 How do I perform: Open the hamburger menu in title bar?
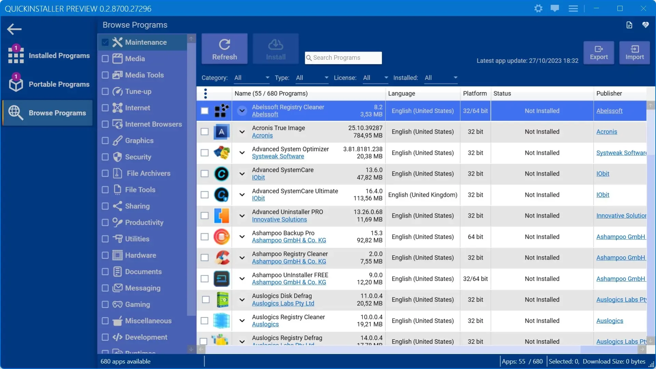pos(573,9)
